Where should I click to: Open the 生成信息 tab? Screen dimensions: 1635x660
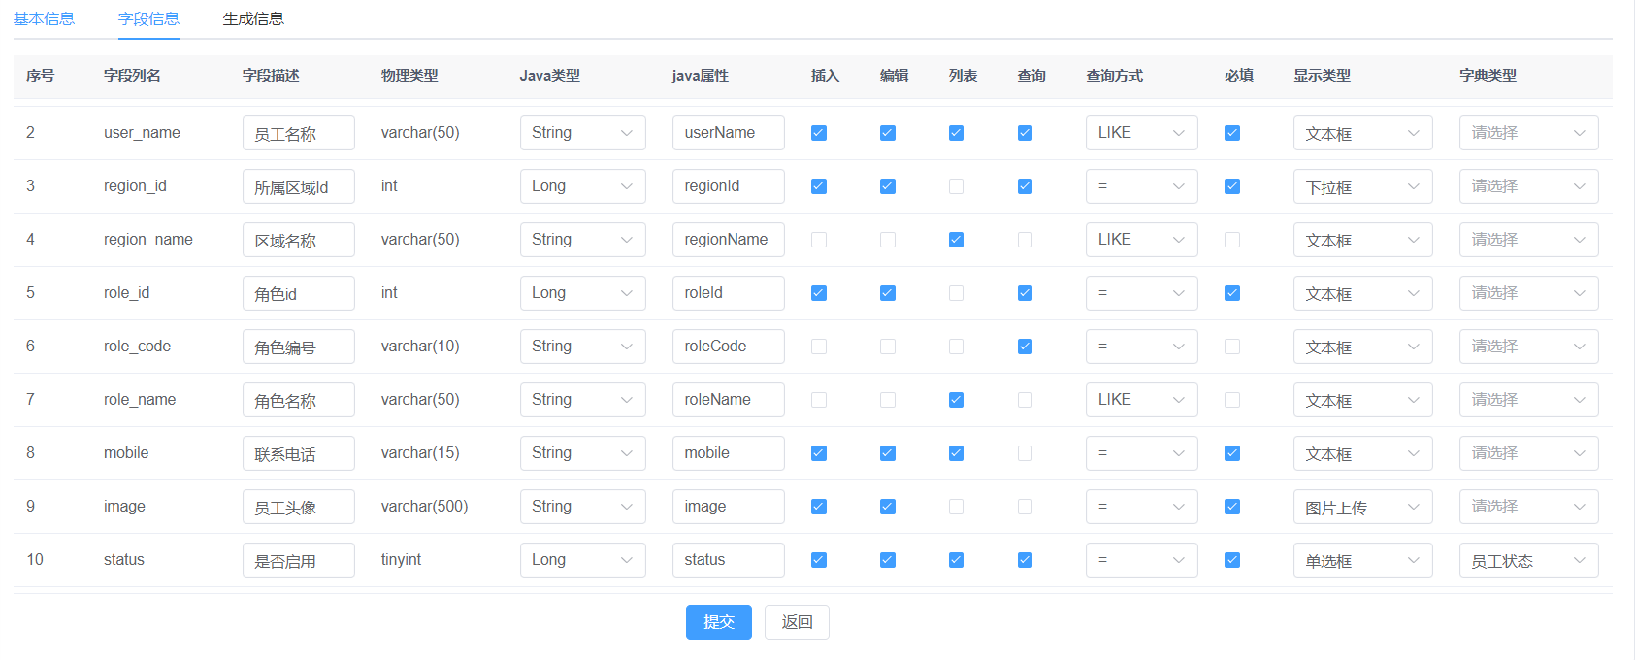tap(253, 18)
